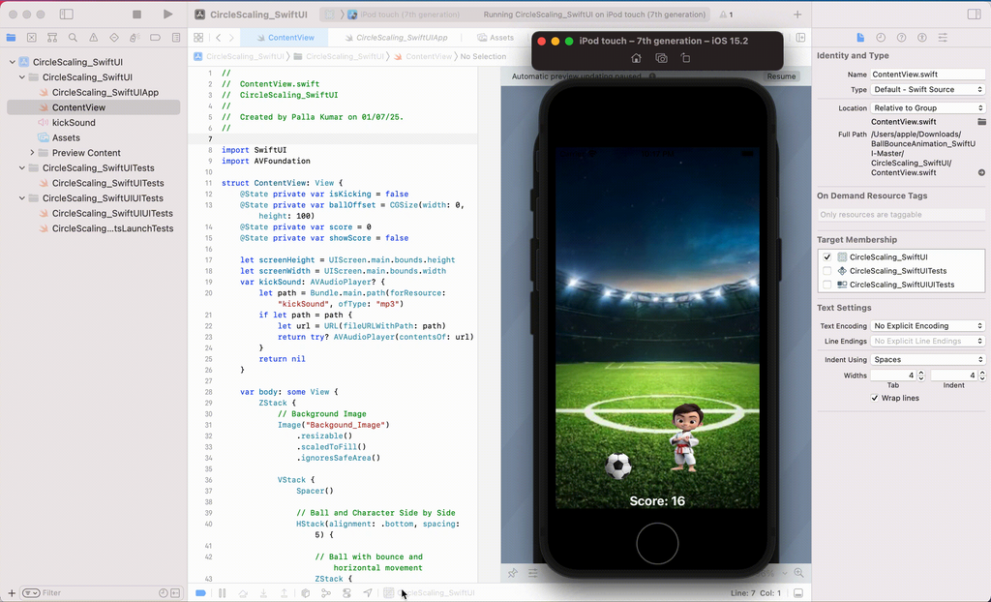Image resolution: width=991 pixels, height=602 pixels.
Task: Open Location dropdown Relative to Group
Action: click(928, 107)
